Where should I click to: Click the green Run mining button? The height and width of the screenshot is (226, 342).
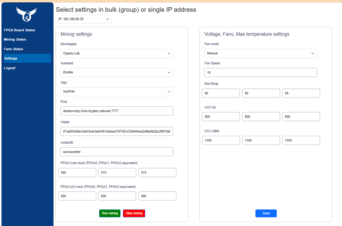pos(110,213)
